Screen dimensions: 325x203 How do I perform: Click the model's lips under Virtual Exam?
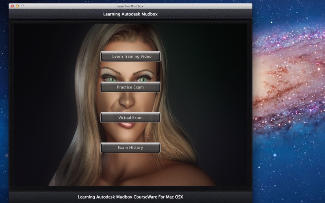tap(127, 125)
